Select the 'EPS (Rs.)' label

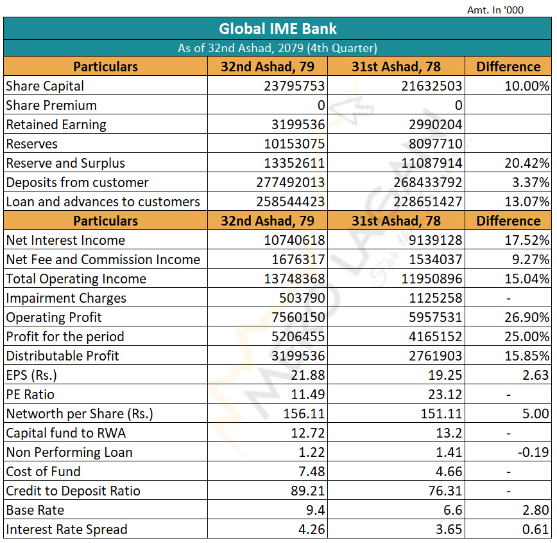coord(31,375)
